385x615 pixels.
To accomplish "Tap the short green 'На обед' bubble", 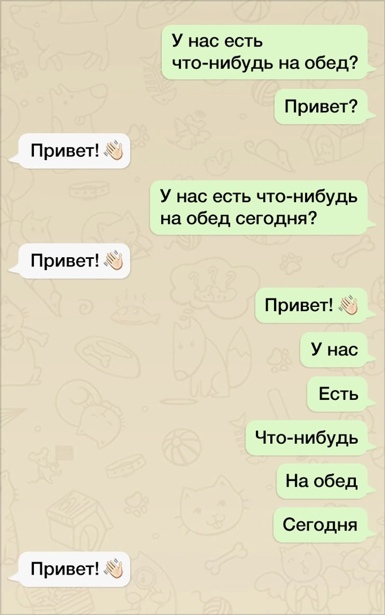I will point(322,481).
